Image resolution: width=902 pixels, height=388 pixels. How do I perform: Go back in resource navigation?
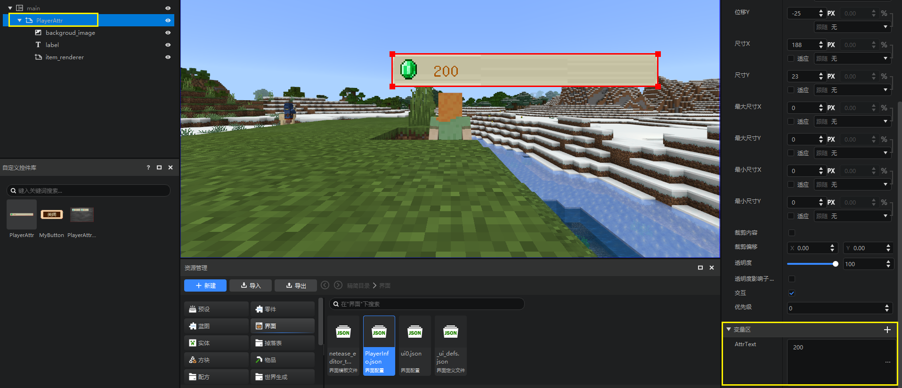325,285
